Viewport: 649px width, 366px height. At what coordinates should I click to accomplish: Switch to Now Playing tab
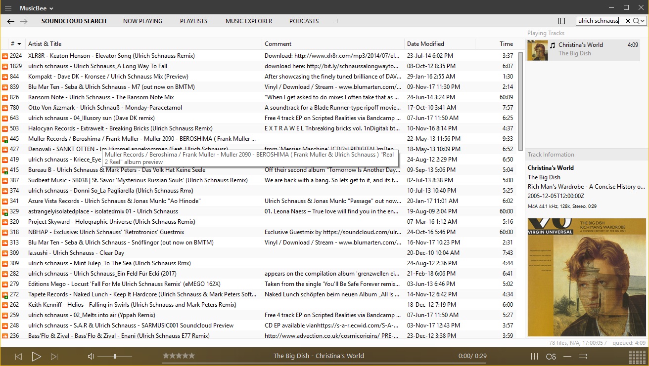point(142,21)
